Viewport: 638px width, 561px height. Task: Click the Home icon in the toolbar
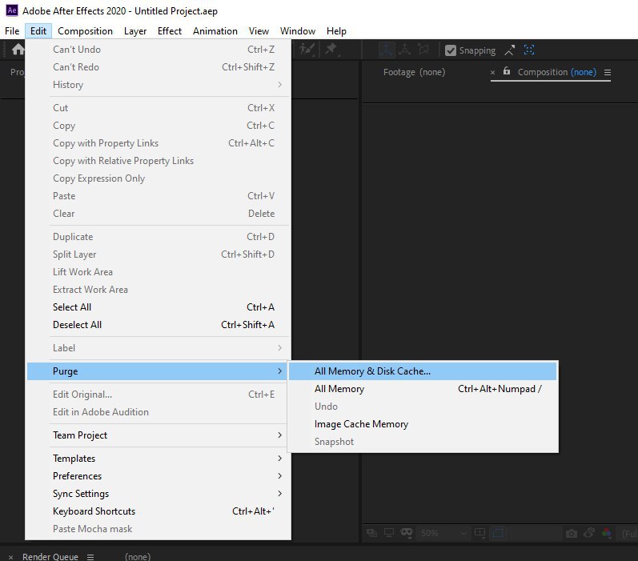(x=18, y=50)
